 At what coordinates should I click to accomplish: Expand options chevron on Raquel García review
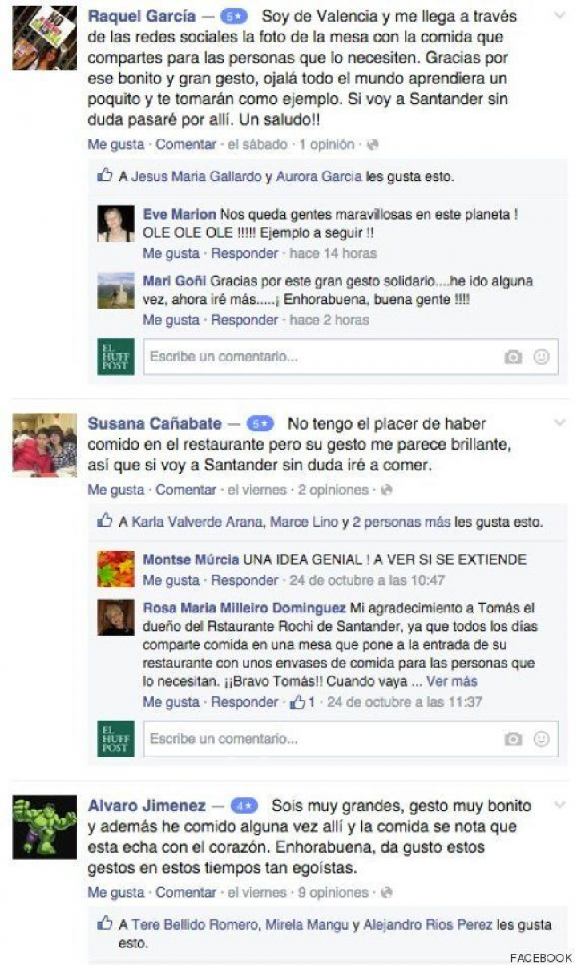tap(559, 18)
